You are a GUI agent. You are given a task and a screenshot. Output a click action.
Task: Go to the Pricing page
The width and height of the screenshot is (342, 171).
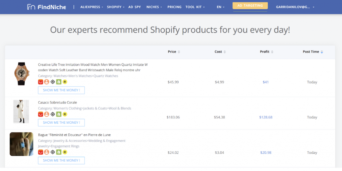174,7
